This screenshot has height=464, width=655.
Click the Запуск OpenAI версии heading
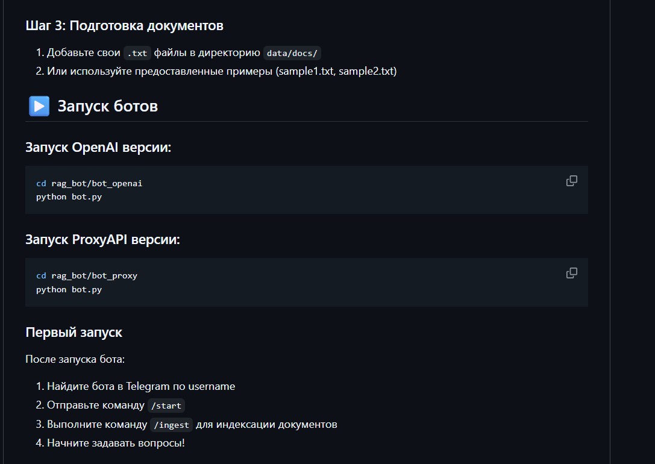[98, 148]
